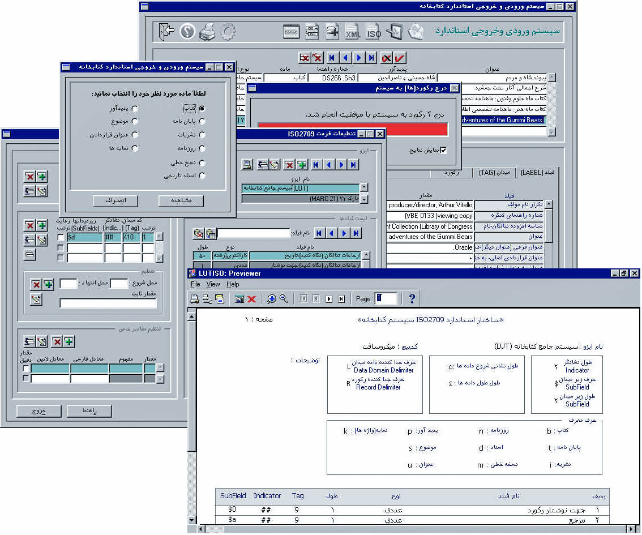Click Previewer red X close-preview icon
Screen dimensions: 642x535
[252, 299]
